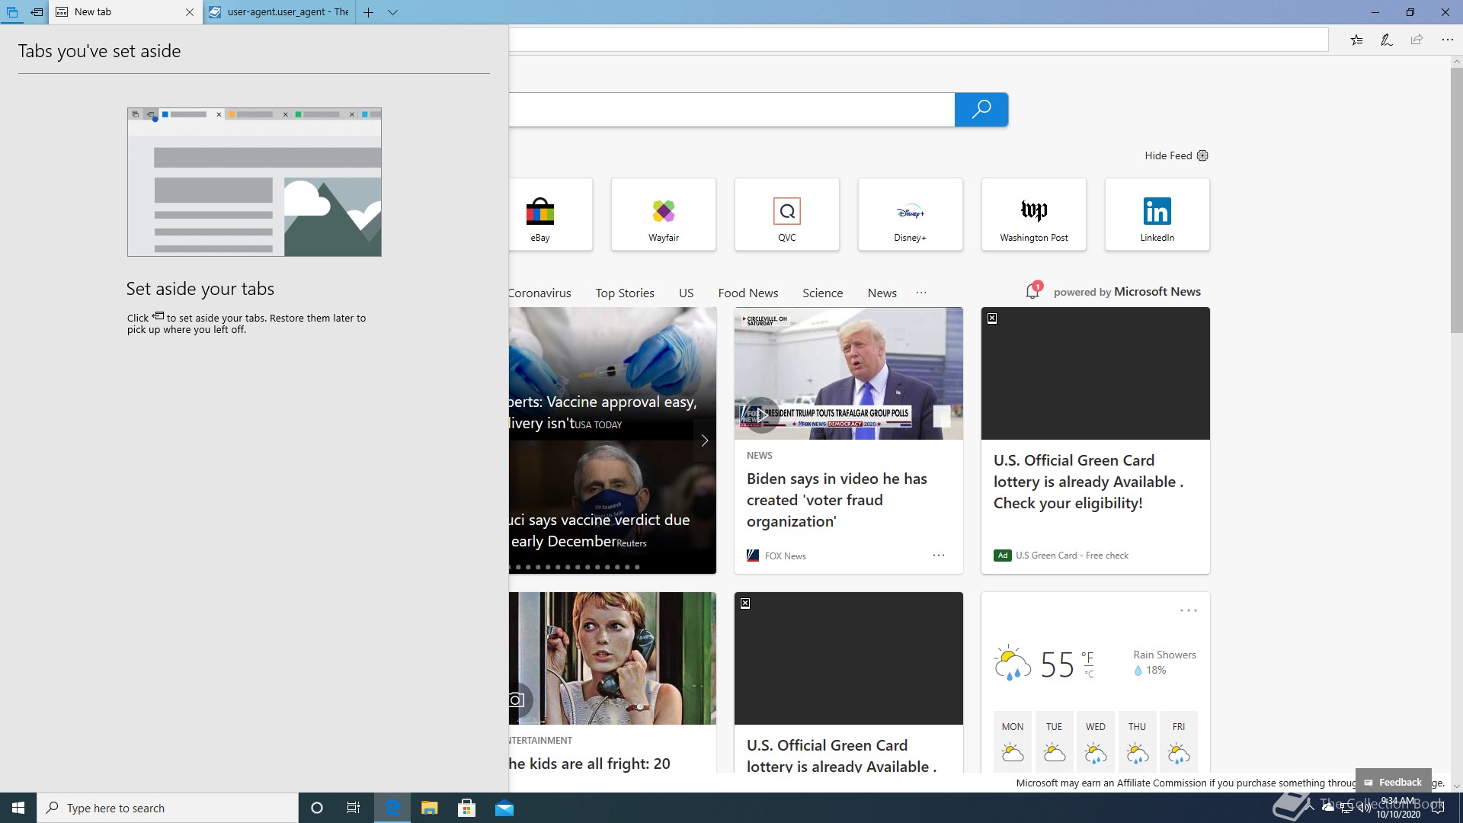Click the page vertical scrollbar thumb
The height and width of the screenshot is (823, 1463).
(1456, 200)
